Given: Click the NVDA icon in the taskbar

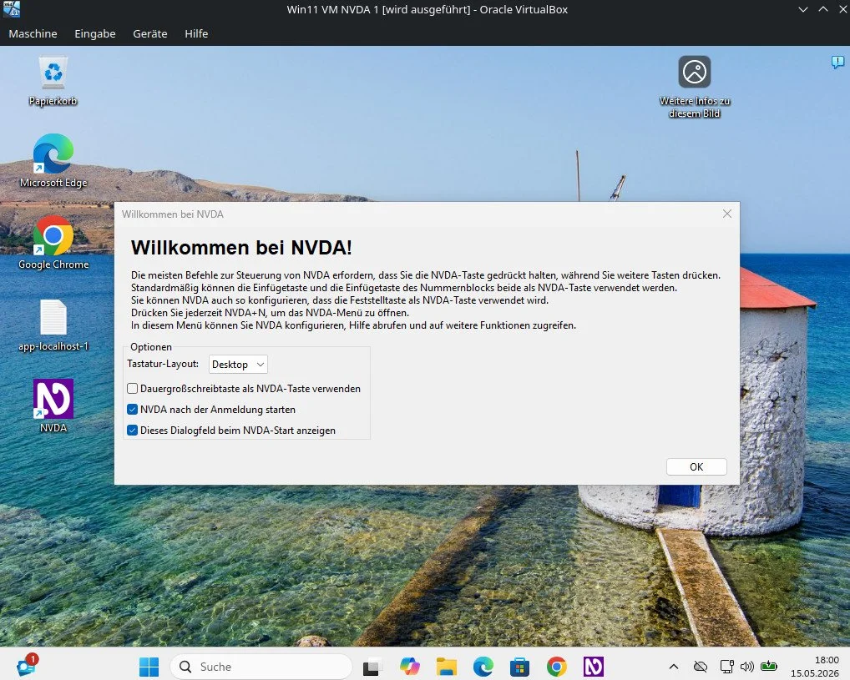Looking at the screenshot, I should pos(594,667).
